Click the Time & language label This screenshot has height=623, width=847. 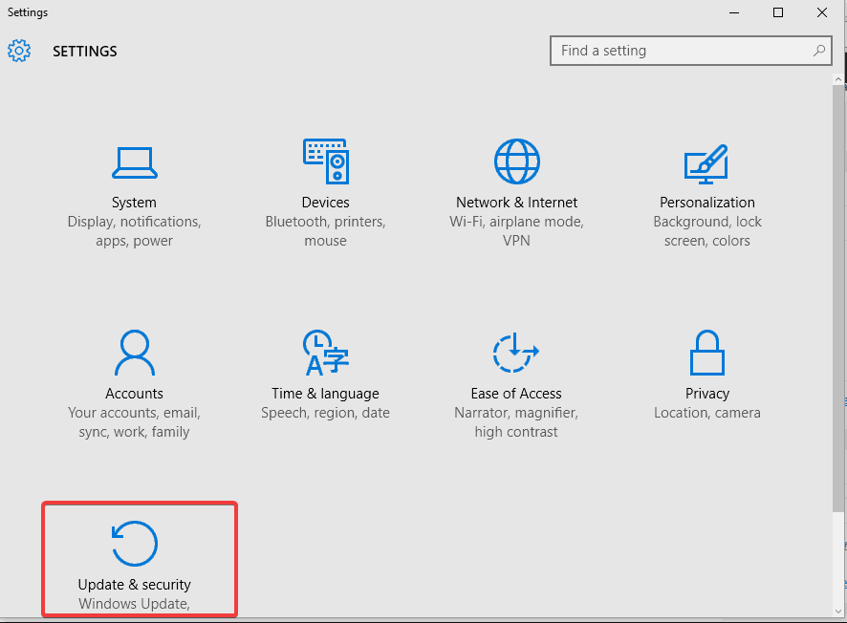coord(325,394)
